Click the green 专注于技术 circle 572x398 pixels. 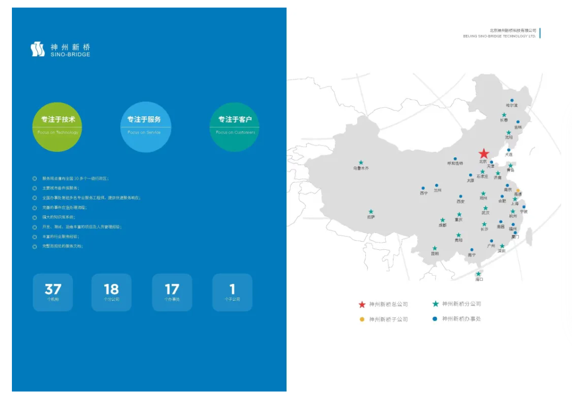pyautogui.click(x=57, y=127)
